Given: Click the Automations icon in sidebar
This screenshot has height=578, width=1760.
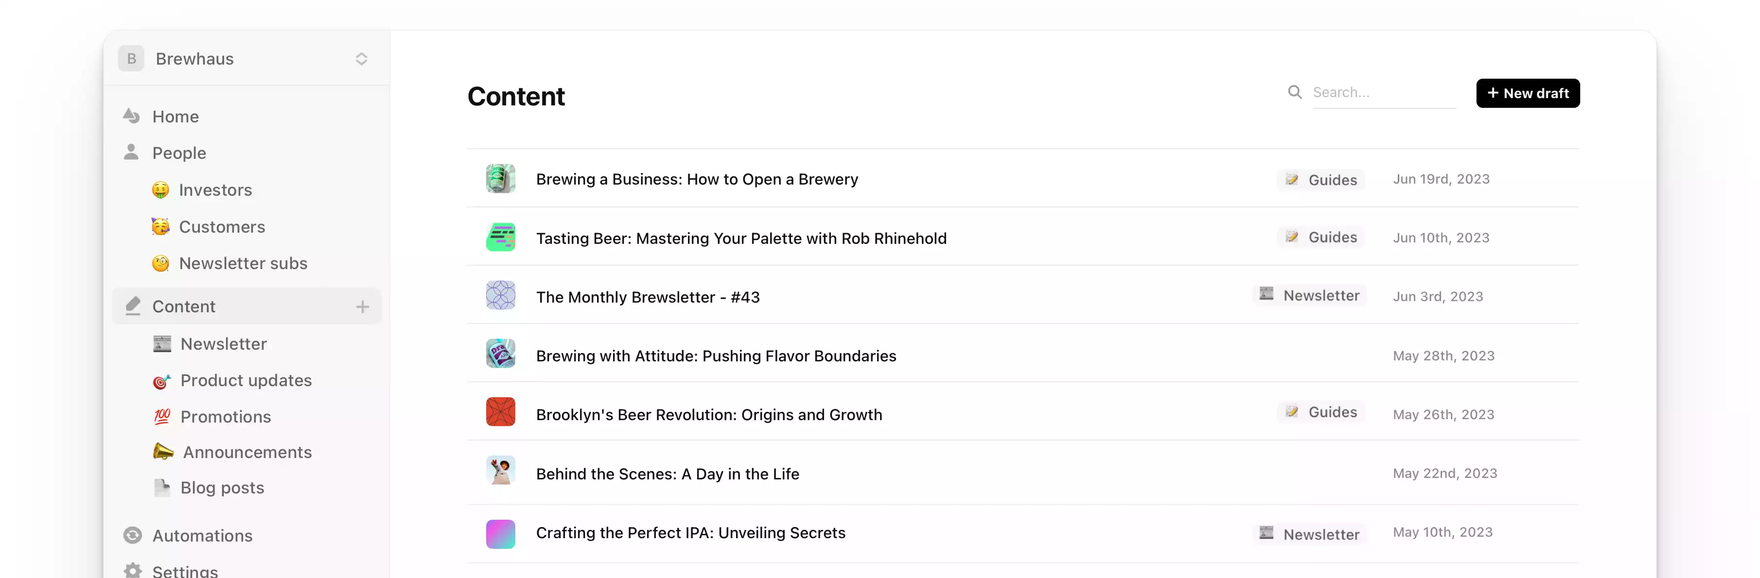Looking at the screenshot, I should pyautogui.click(x=133, y=536).
